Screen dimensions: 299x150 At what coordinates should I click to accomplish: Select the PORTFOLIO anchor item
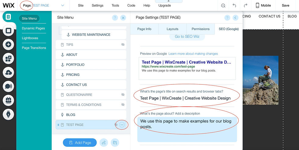coord(91,65)
